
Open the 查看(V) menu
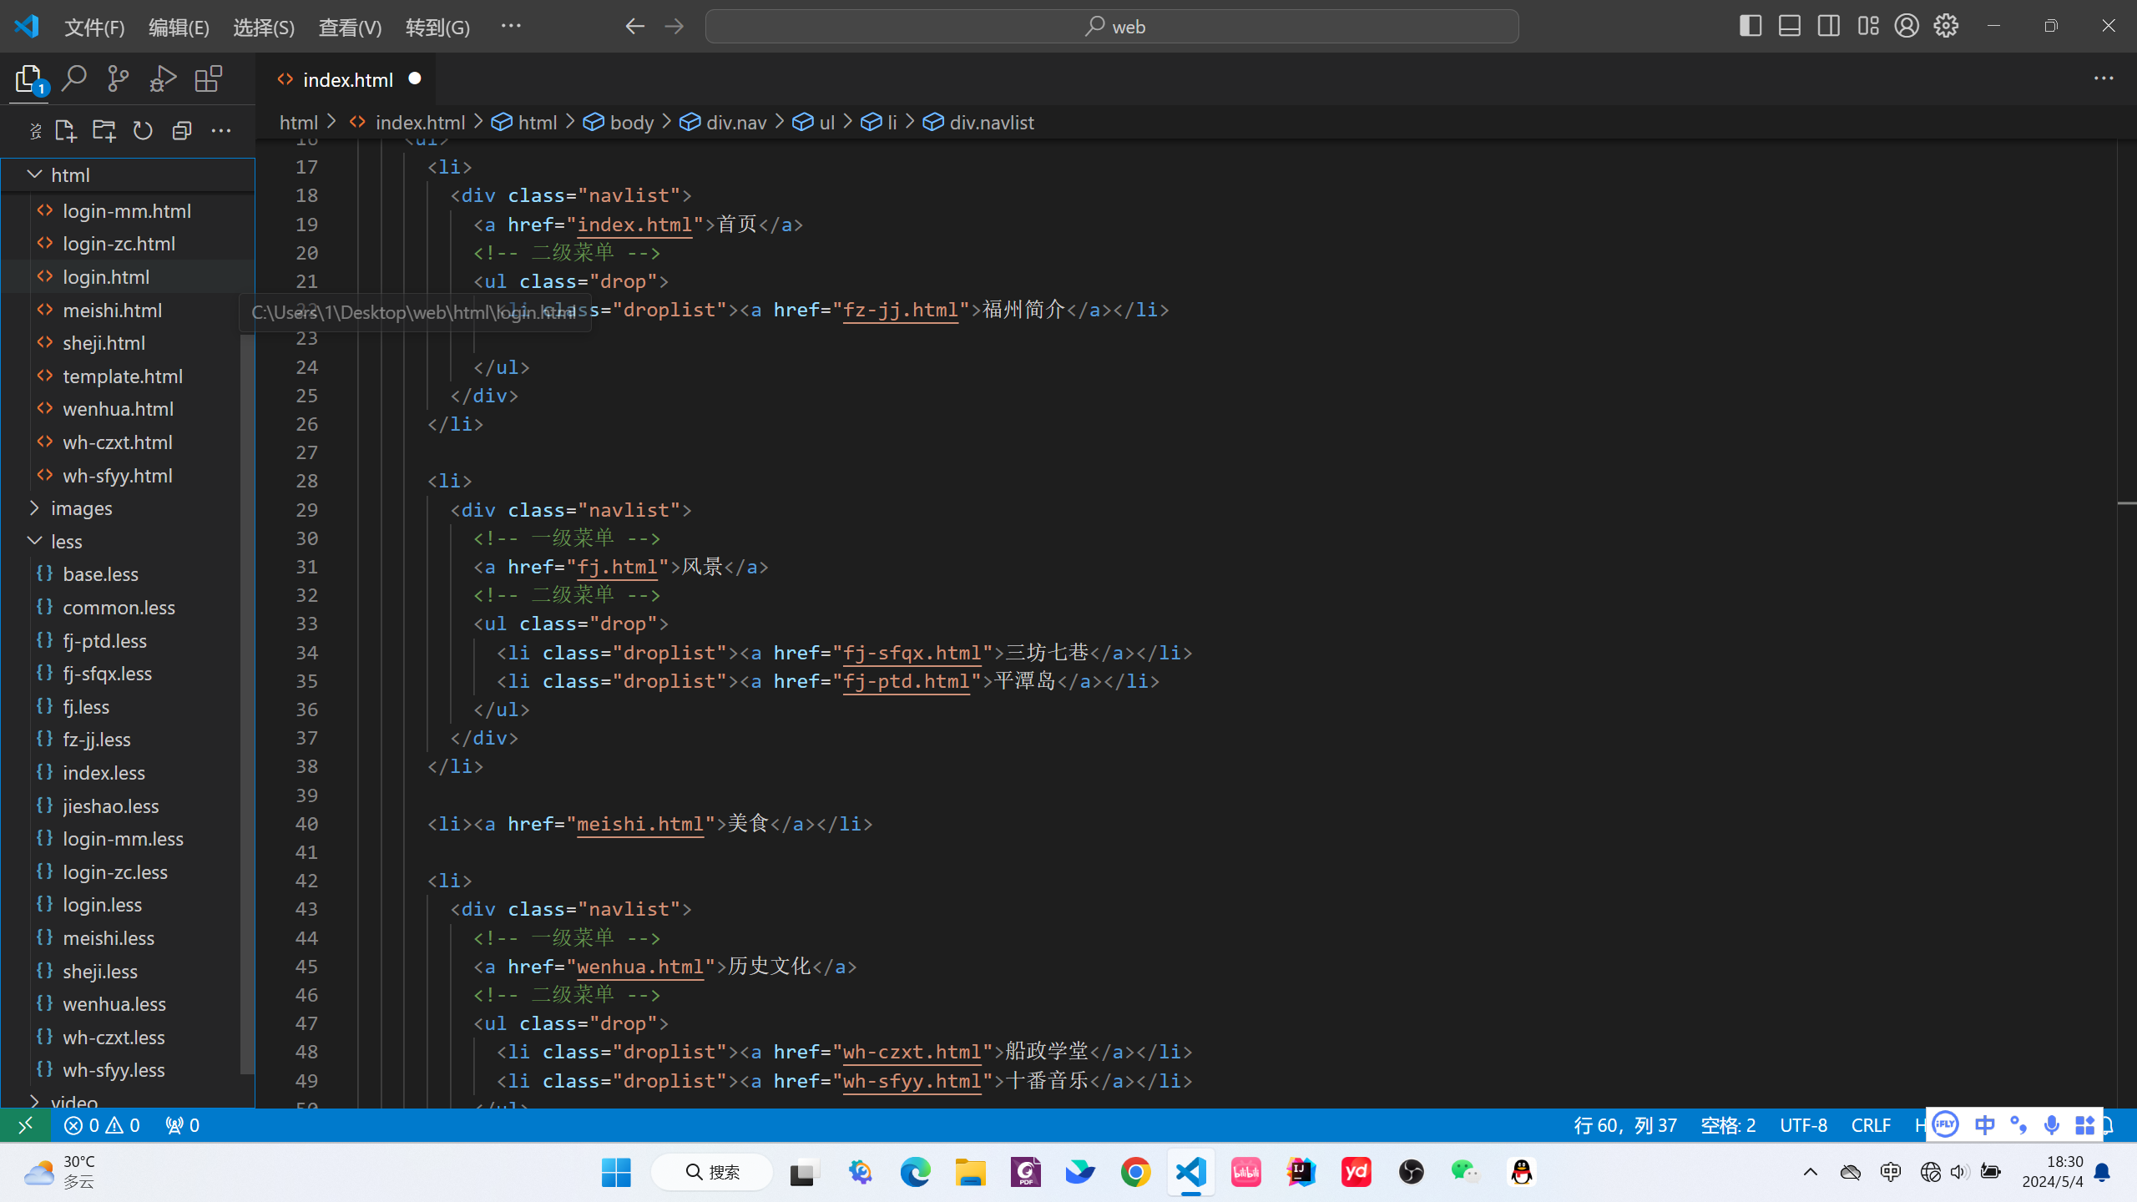pyautogui.click(x=350, y=28)
